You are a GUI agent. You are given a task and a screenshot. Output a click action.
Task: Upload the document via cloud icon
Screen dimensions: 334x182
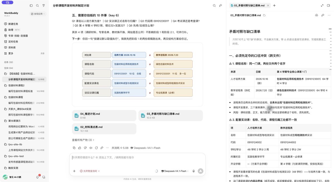tap(316, 15)
